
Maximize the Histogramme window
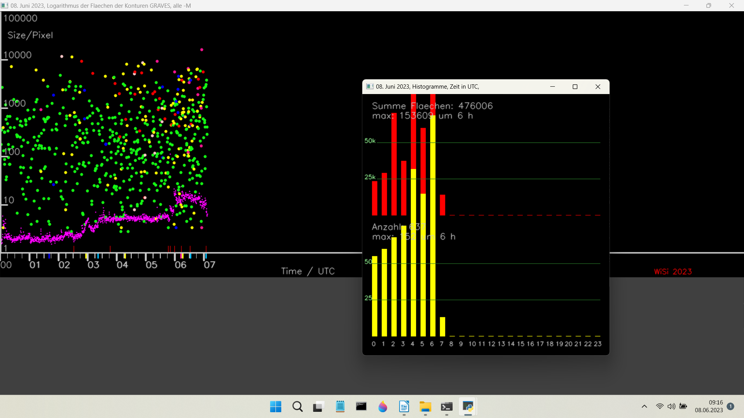point(575,87)
